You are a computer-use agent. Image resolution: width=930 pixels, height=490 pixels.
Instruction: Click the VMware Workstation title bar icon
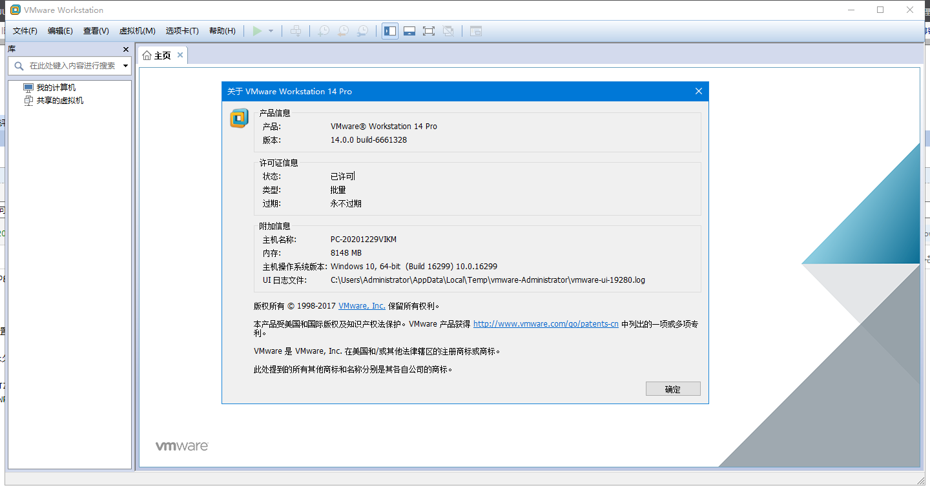point(15,10)
